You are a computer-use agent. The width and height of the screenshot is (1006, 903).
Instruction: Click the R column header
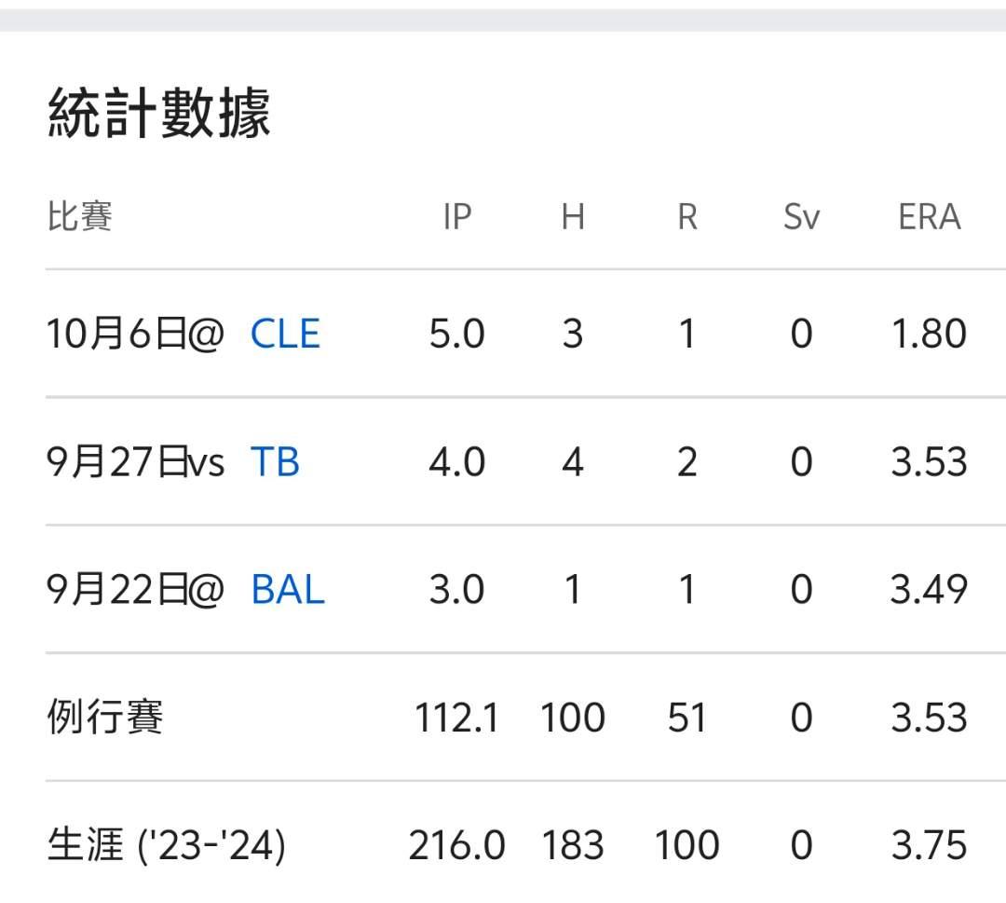[687, 217]
